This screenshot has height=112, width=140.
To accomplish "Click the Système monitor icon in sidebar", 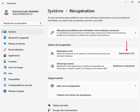I will click(5, 32).
